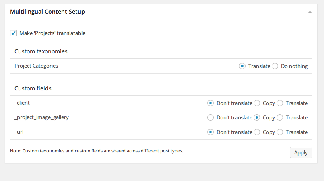324x181 pixels.
Task: Choose Copy option for _client field
Action: click(x=257, y=103)
